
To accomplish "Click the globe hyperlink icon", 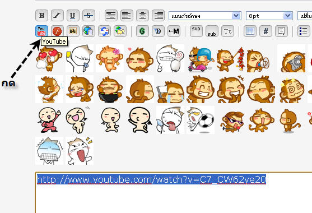I will tap(89, 31).
